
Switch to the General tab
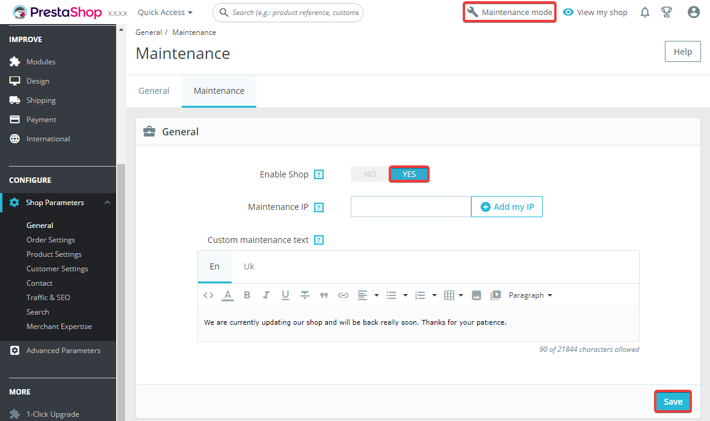tap(154, 91)
